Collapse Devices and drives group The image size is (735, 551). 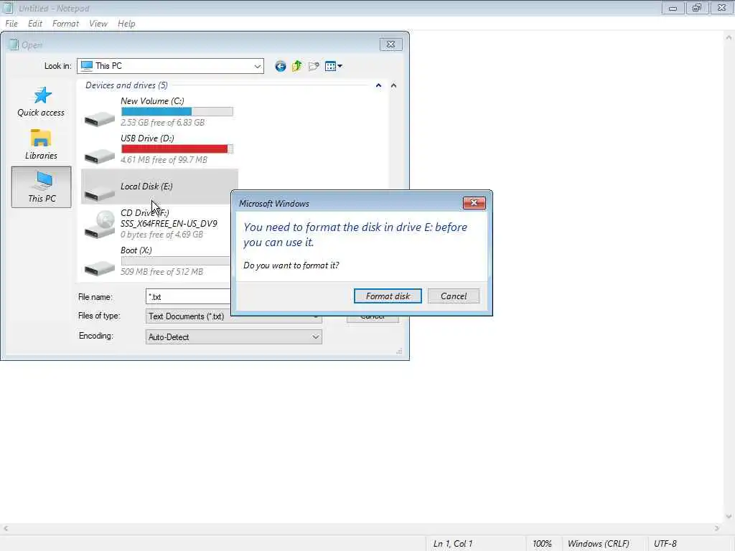point(378,85)
